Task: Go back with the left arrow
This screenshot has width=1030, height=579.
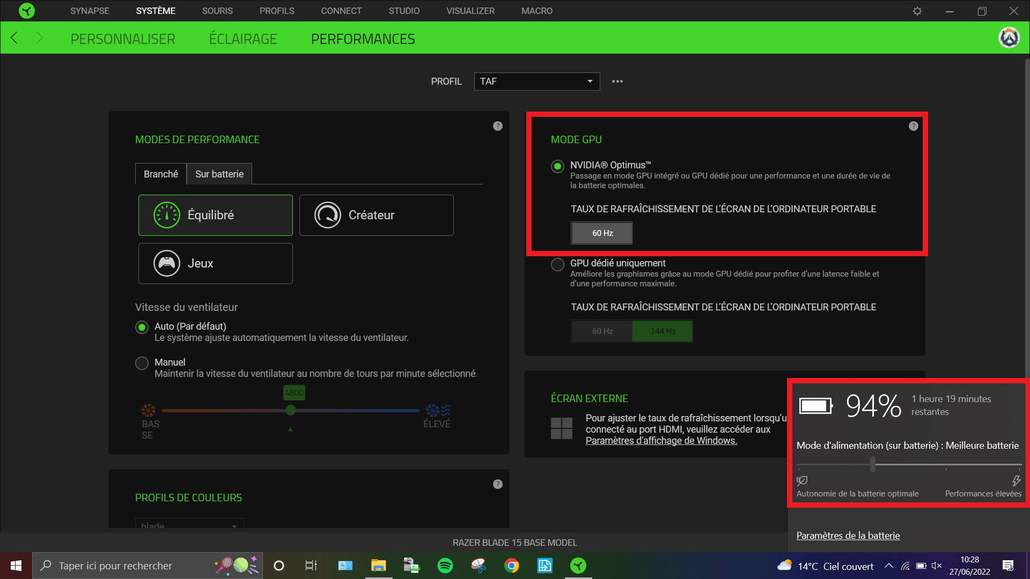Action: point(14,38)
